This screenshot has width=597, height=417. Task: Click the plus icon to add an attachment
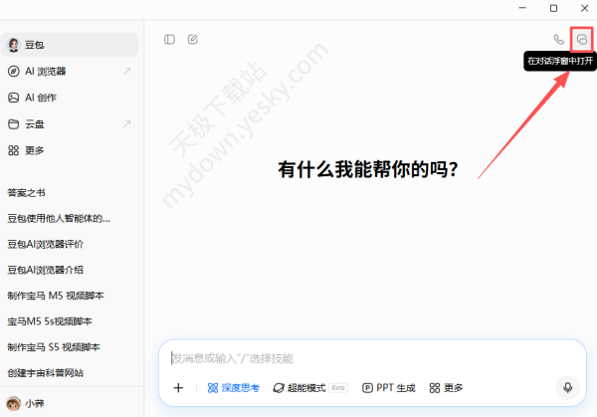point(179,388)
